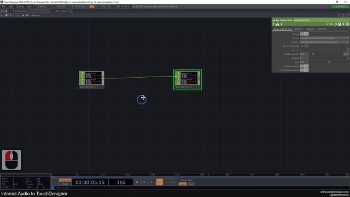Click the small arrow button below Device
The height and width of the screenshot is (197, 350).
pyautogui.click(x=347, y=50)
